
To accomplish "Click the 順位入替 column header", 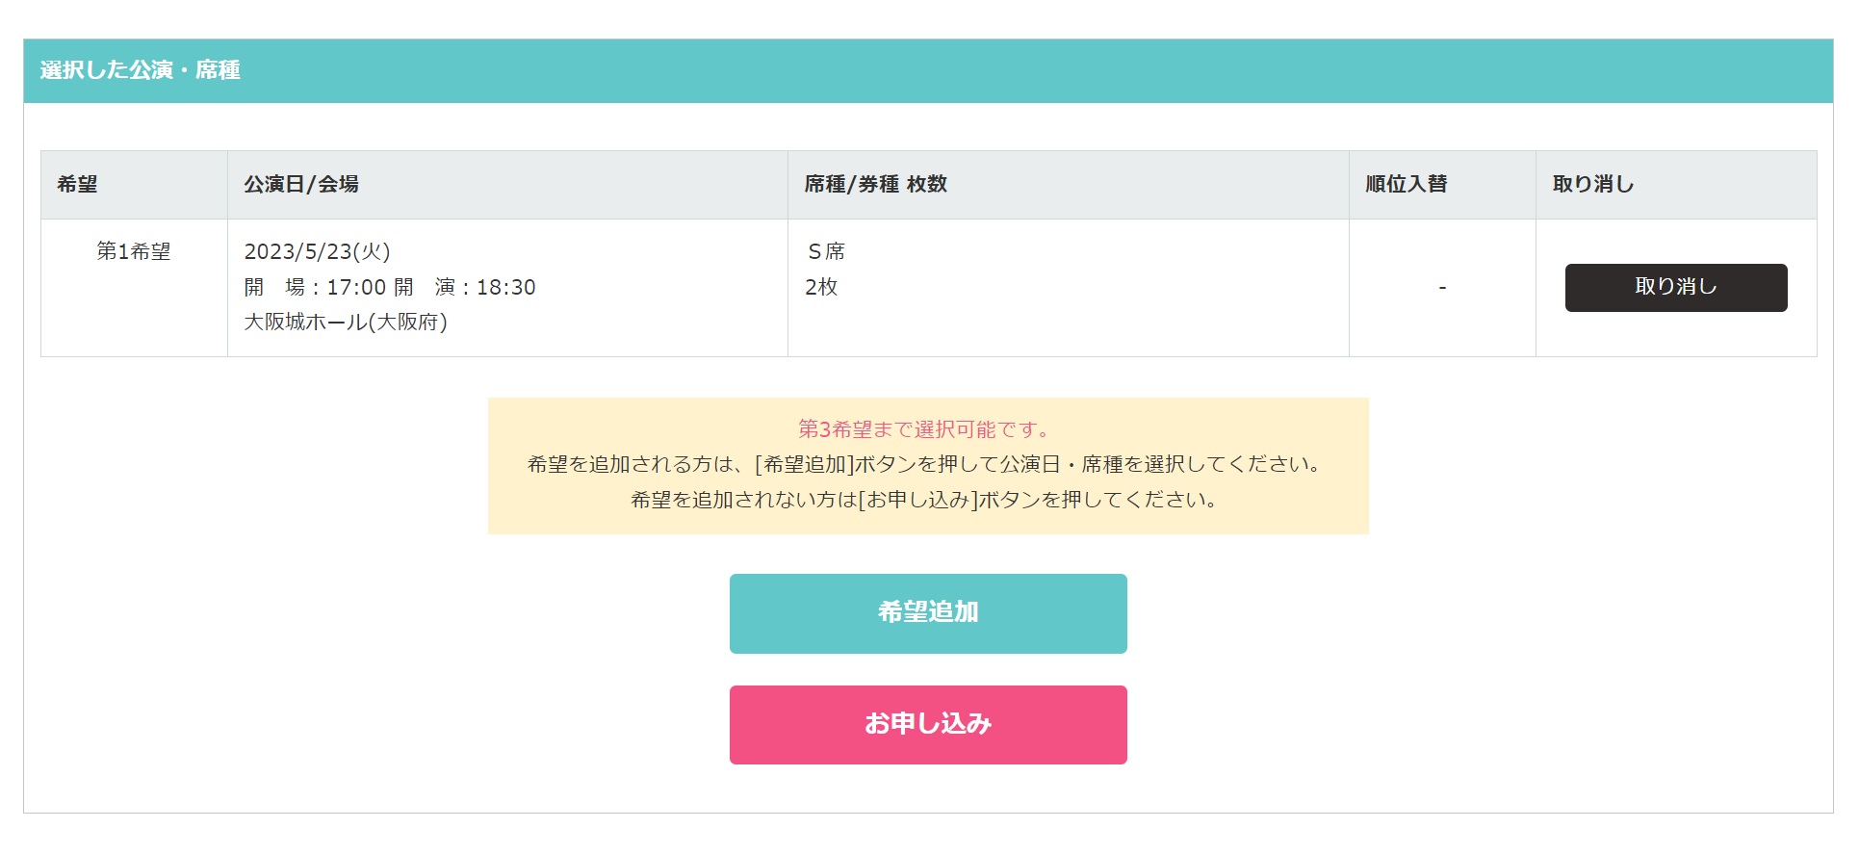I will (1406, 184).
